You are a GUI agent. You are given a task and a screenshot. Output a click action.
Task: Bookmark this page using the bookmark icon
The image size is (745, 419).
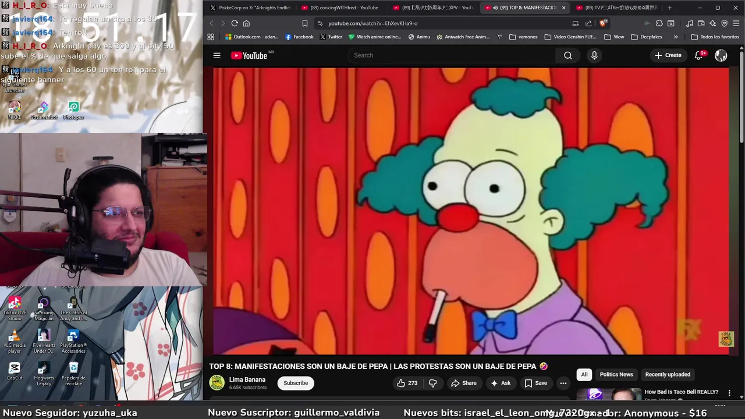click(x=305, y=23)
